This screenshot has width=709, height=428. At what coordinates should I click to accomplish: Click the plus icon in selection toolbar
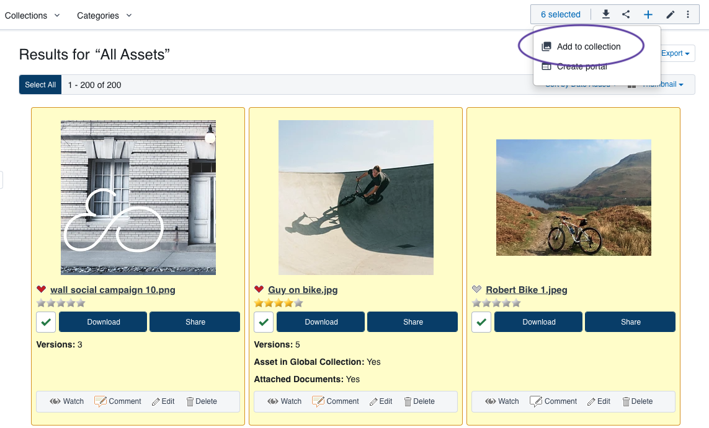tap(648, 15)
